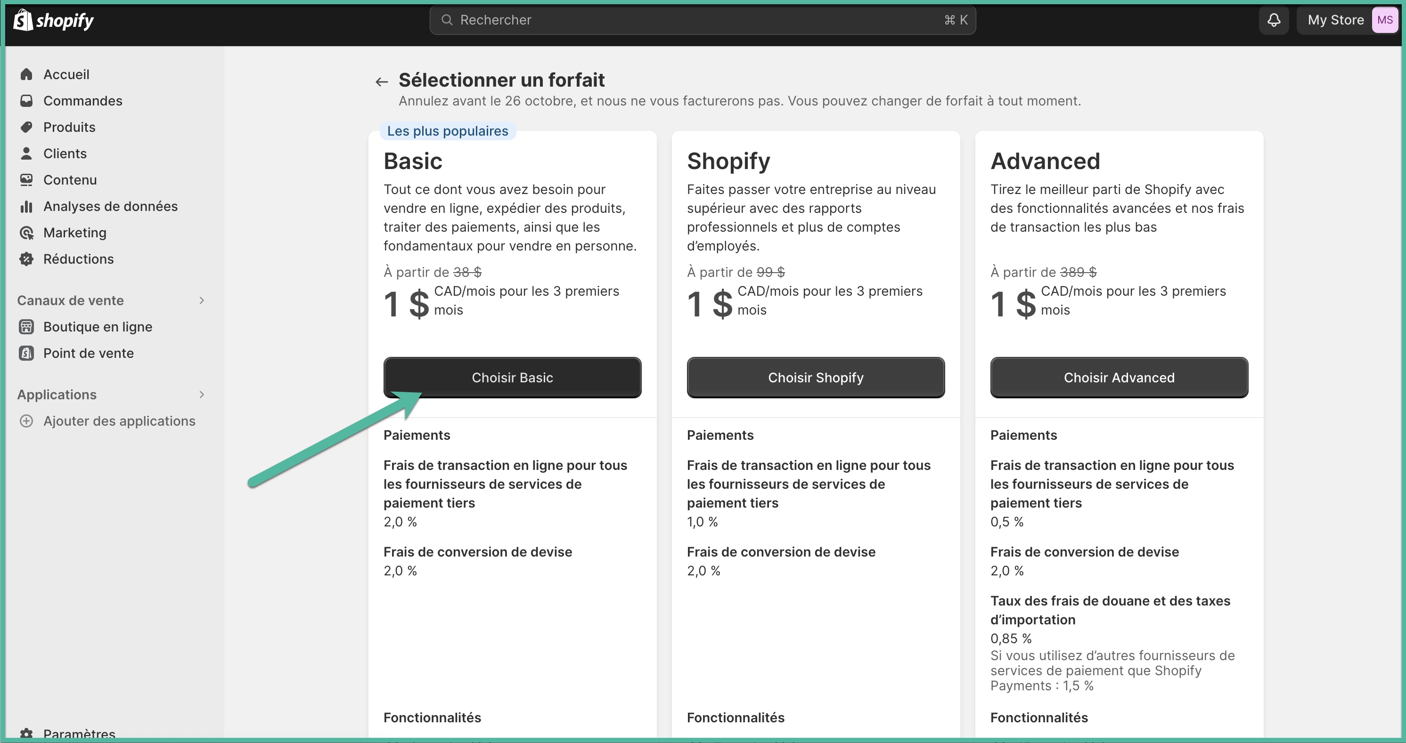
Task: Go to Commandes in the sidebar
Action: tap(83, 101)
